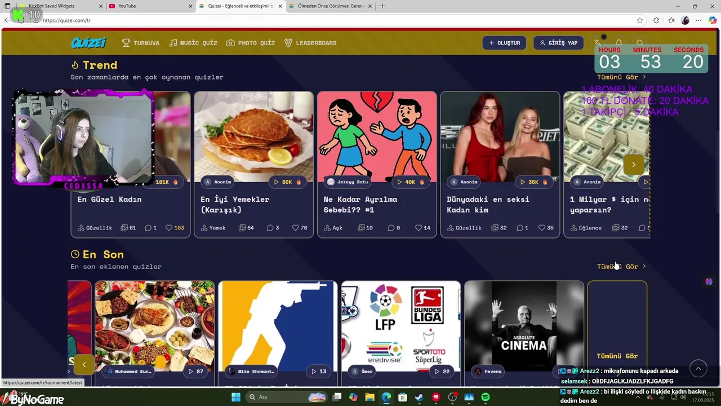721x406 pixels.
Task: Open browser extensions puzzle icon
Action: [x=656, y=20]
